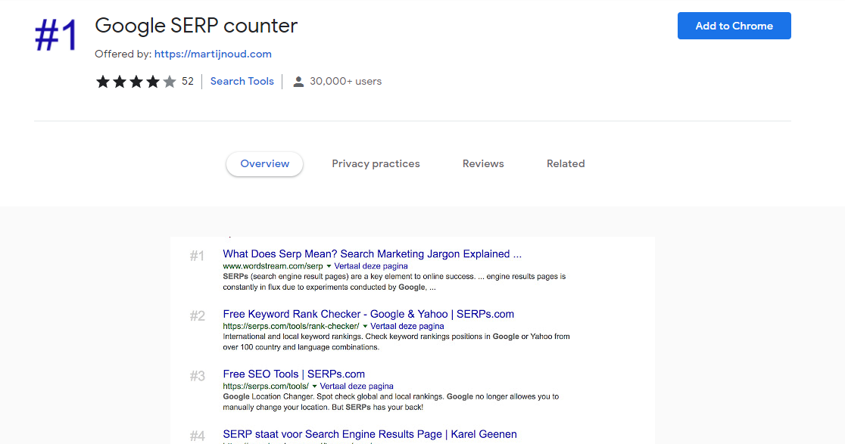
Task: Open the Vertaal deze pagina dropdown on result #3
Action: coord(356,386)
